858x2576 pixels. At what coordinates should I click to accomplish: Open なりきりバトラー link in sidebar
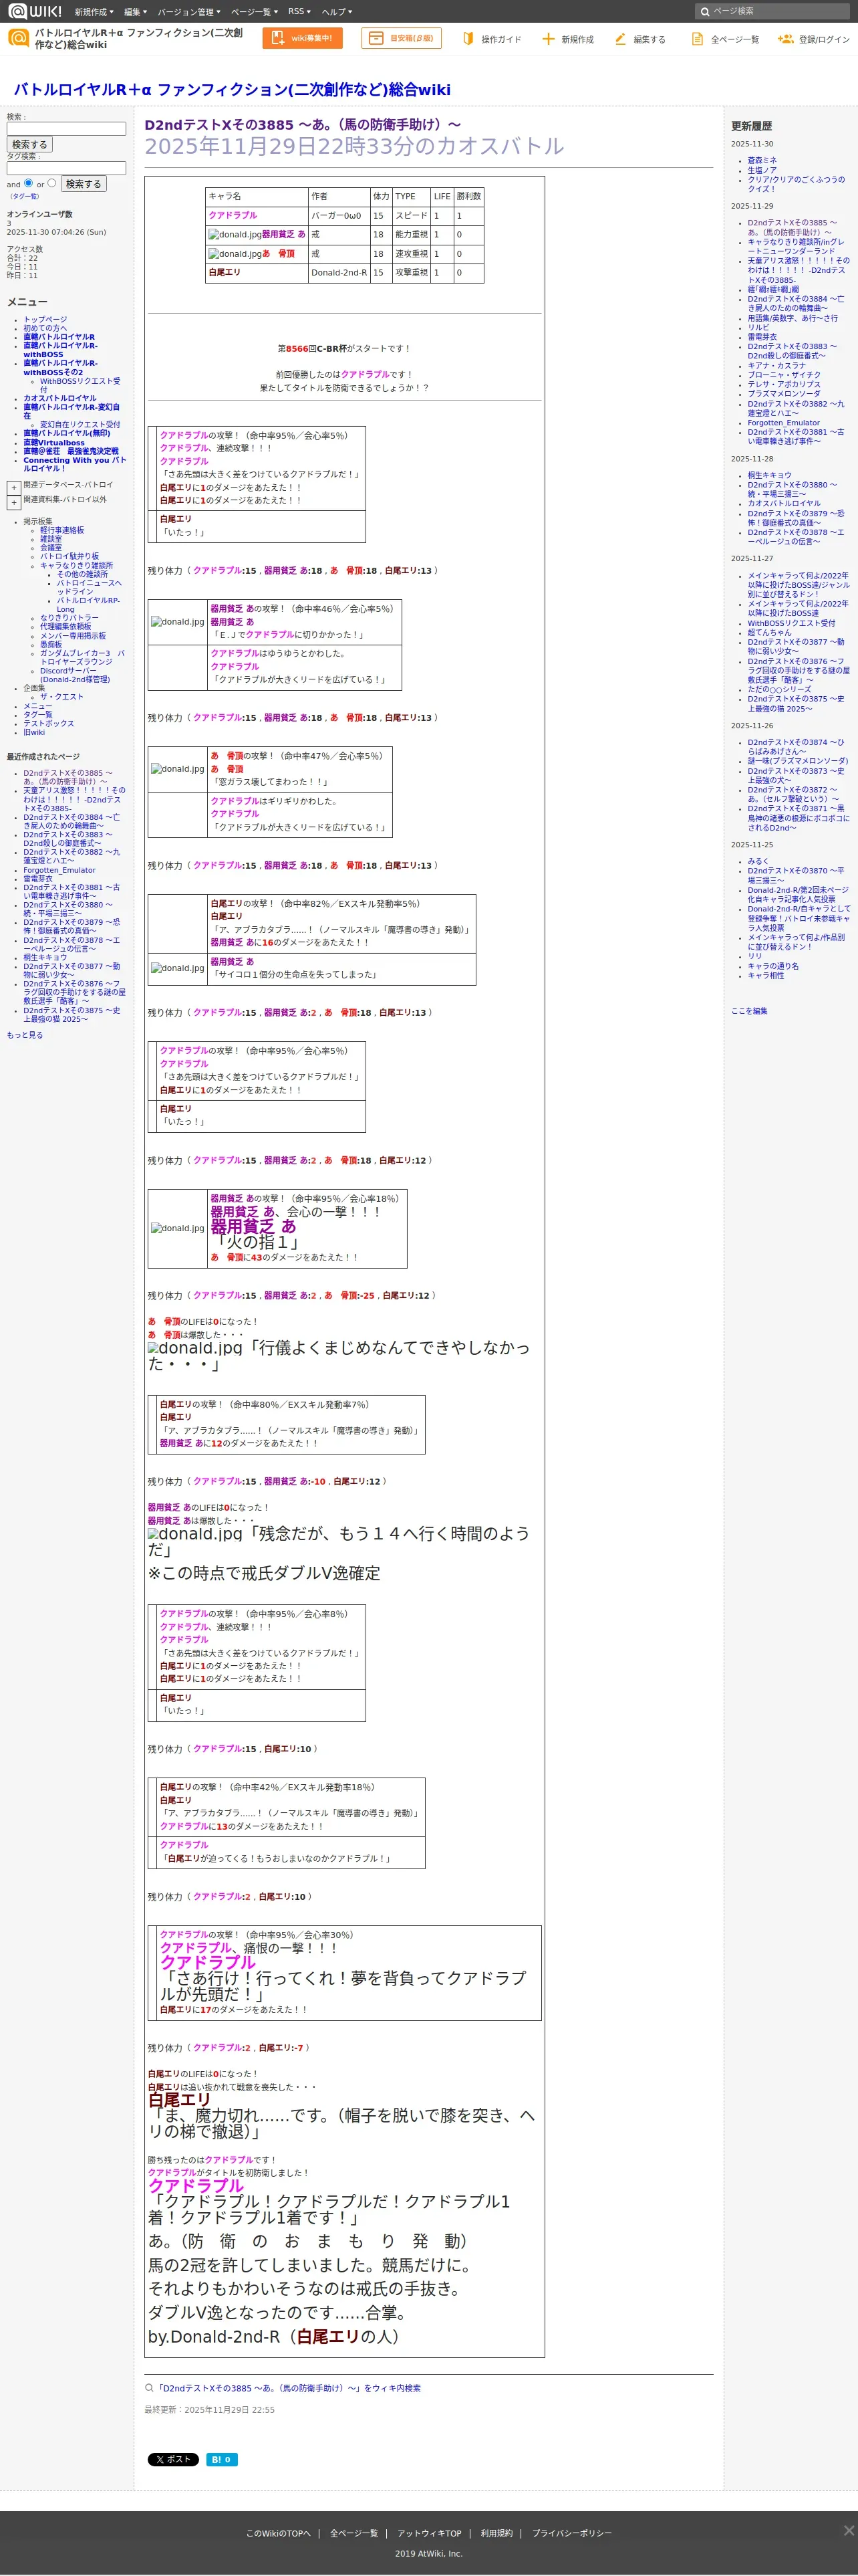[69, 618]
